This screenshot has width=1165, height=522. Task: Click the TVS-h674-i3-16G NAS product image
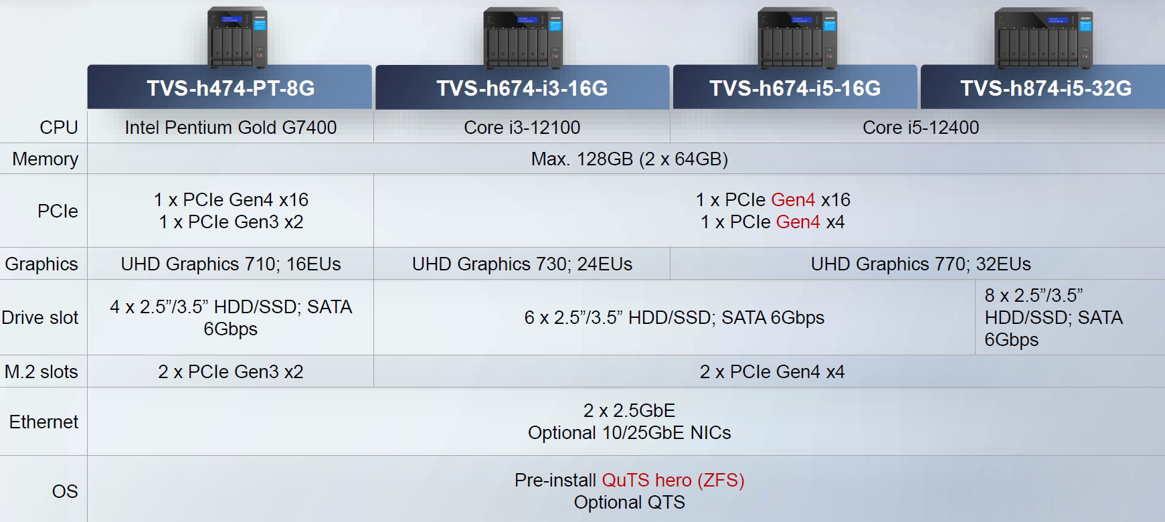point(523,37)
